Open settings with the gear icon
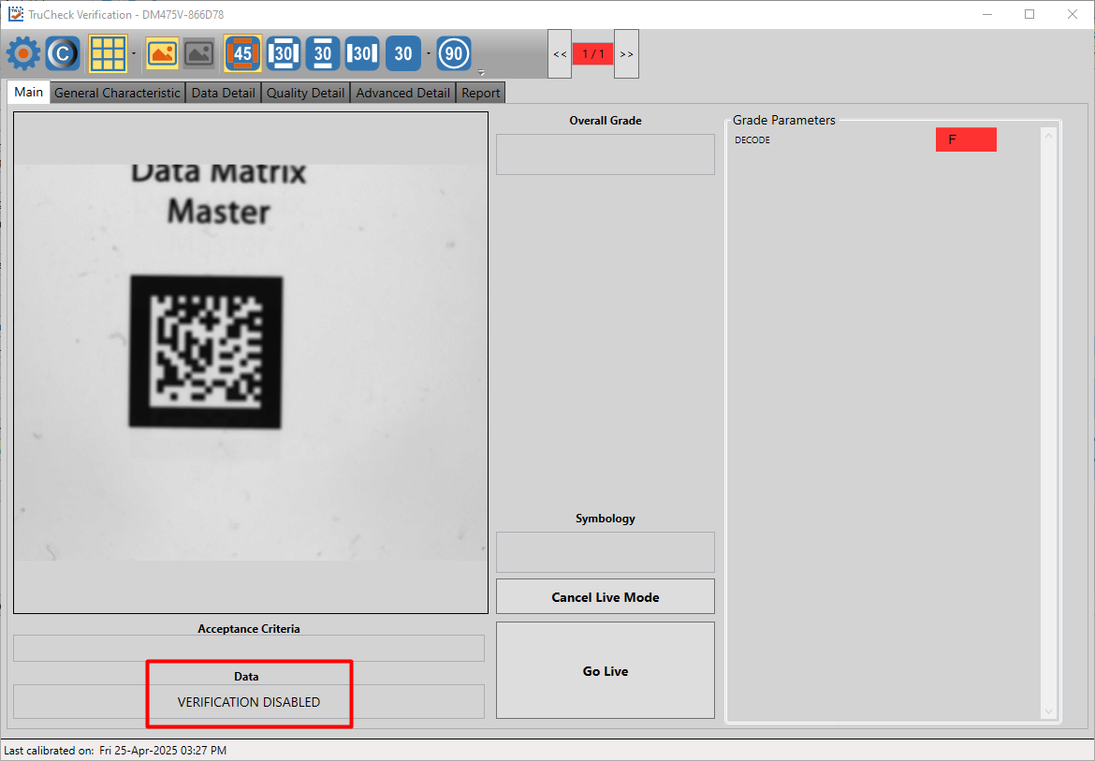 pos(23,53)
